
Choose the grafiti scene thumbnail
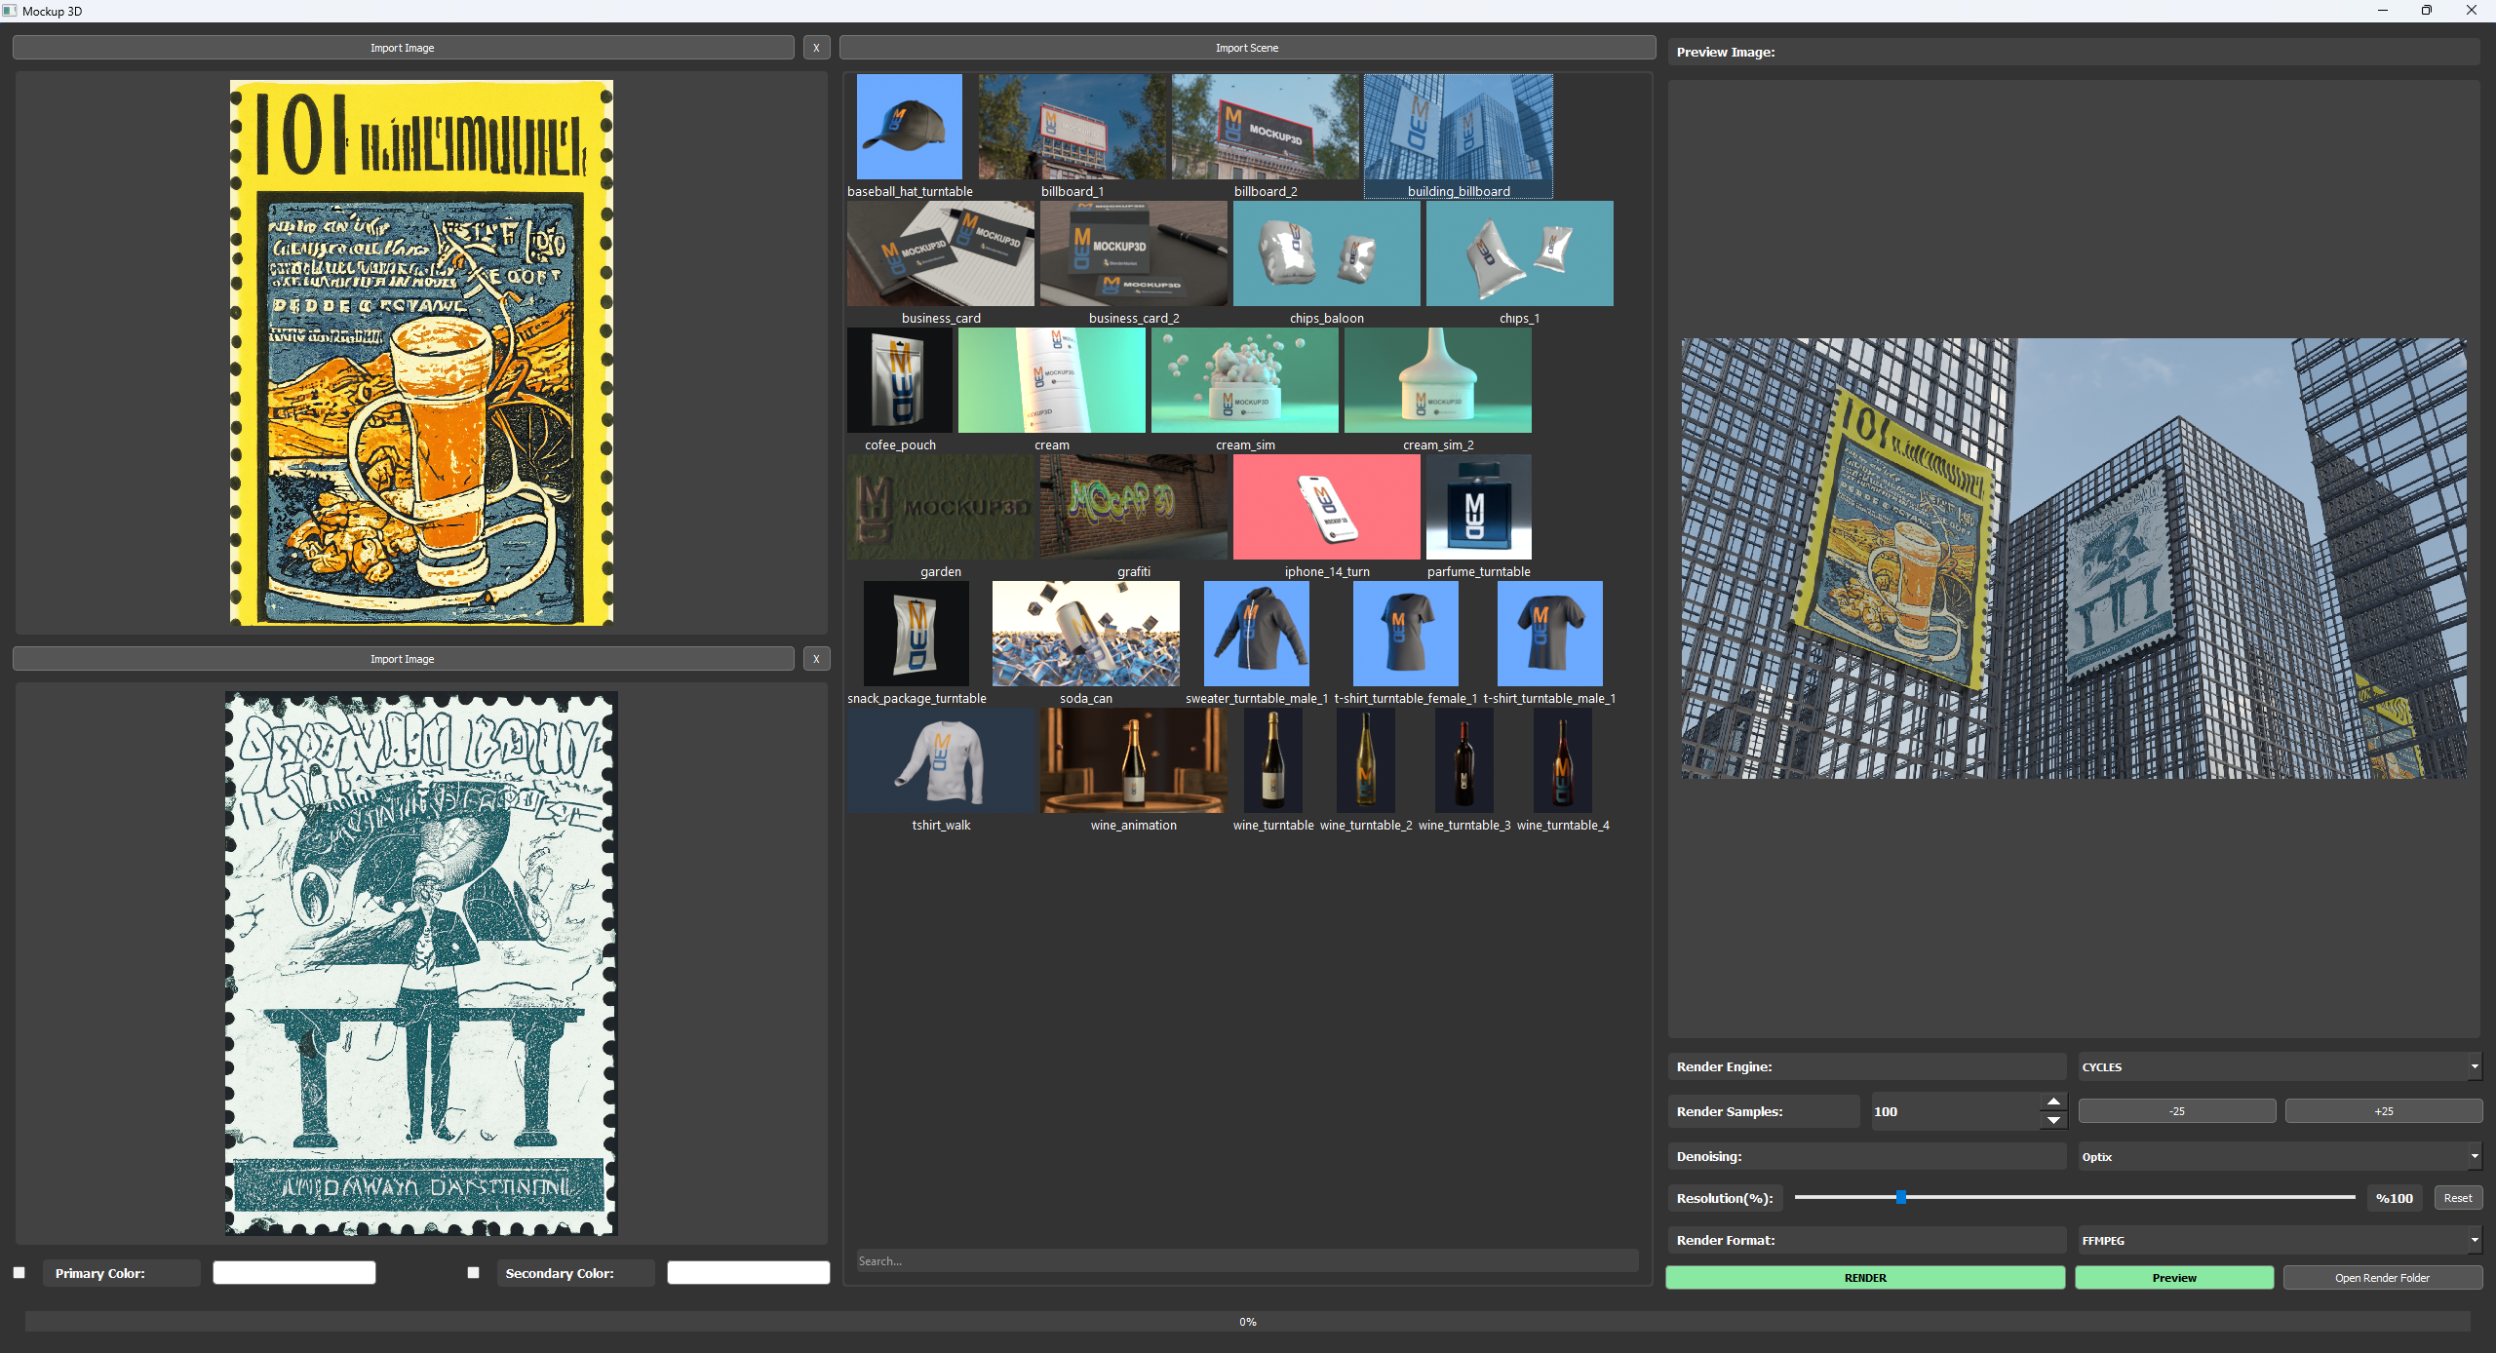click(x=1133, y=508)
